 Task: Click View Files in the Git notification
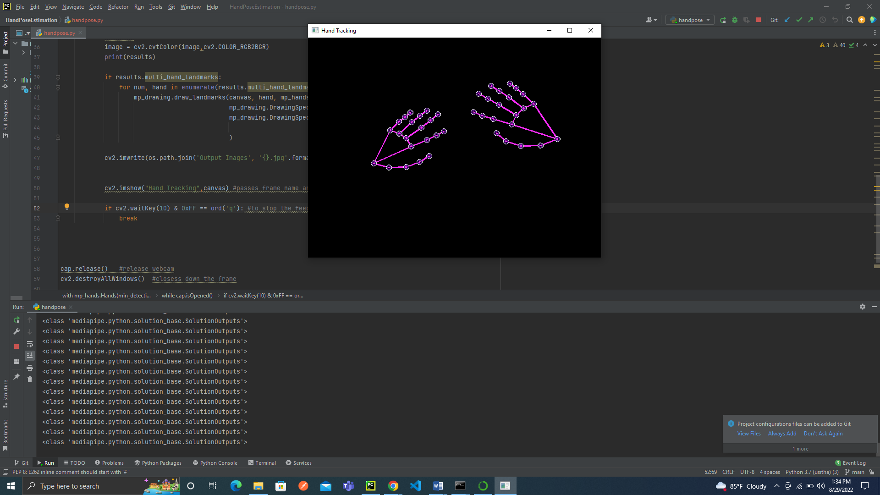click(x=749, y=434)
